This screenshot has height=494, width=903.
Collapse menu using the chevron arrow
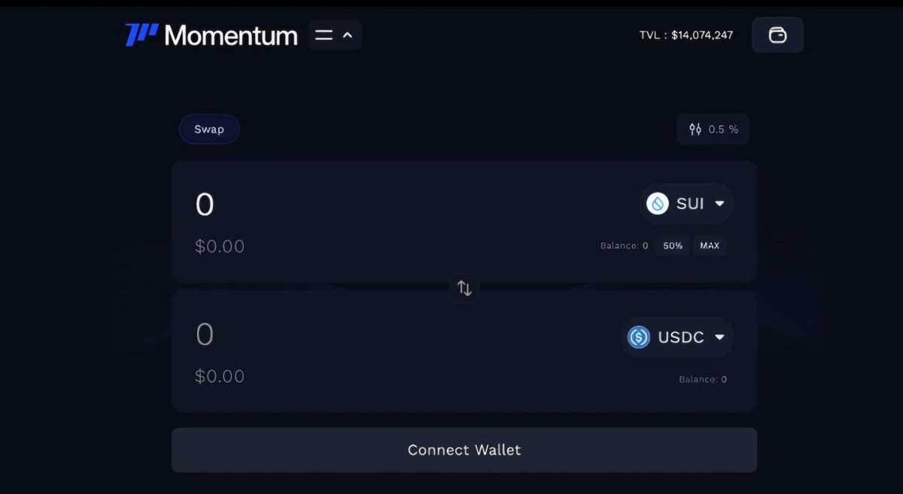pyautogui.click(x=348, y=35)
